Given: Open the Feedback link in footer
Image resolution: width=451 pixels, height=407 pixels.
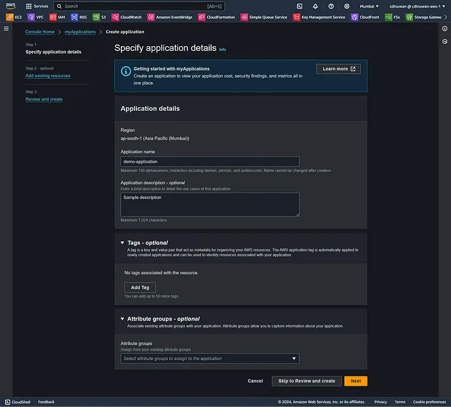Looking at the screenshot, I should [x=46, y=402].
